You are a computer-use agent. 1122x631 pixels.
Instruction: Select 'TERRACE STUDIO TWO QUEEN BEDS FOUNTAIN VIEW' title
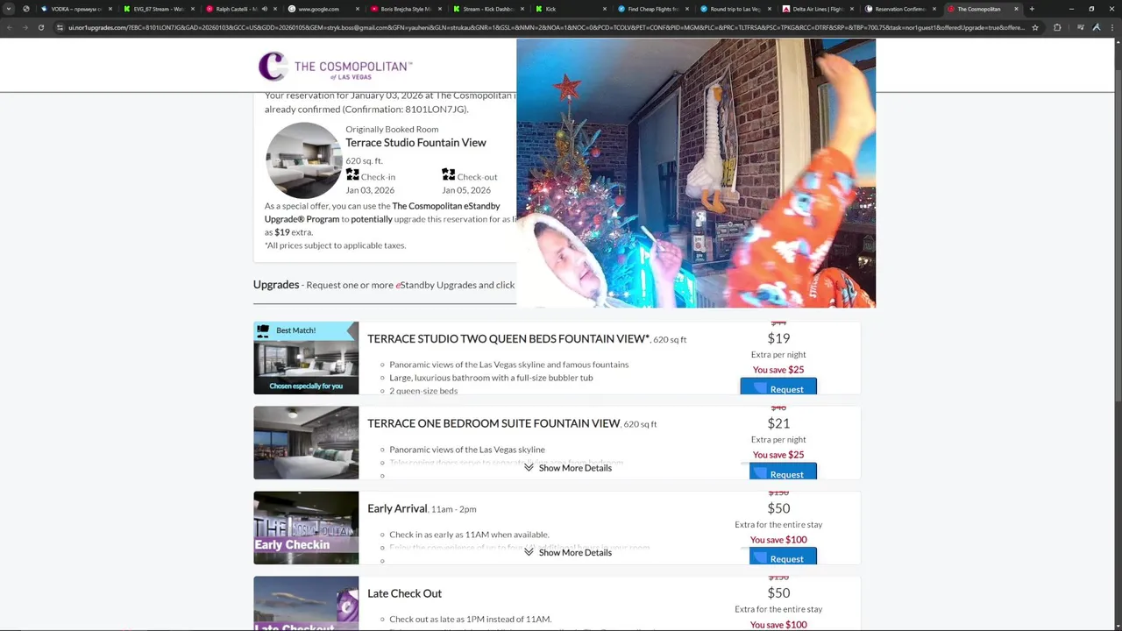coord(508,339)
